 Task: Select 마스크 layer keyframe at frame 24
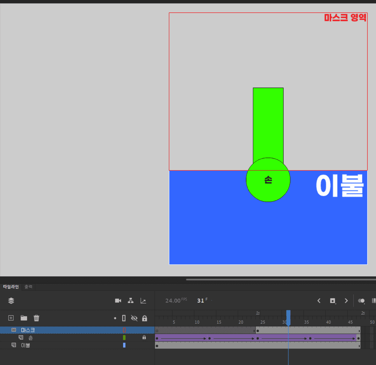pyautogui.click(x=258, y=331)
